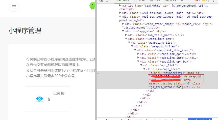Collapse the li weapplink_item node
The height and width of the screenshot is (120, 218).
[132, 46]
